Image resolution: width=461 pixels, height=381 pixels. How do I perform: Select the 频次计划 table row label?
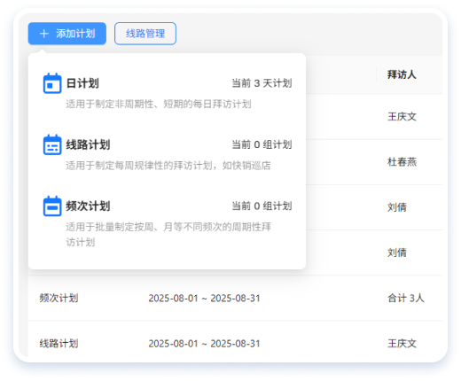(x=59, y=298)
